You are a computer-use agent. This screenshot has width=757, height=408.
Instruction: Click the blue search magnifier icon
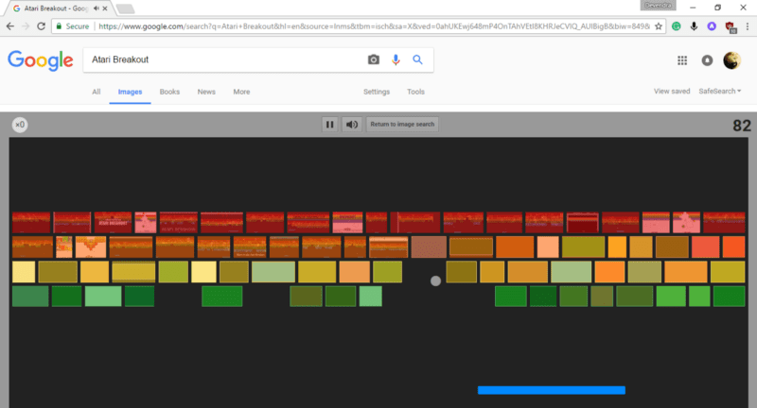pos(417,59)
